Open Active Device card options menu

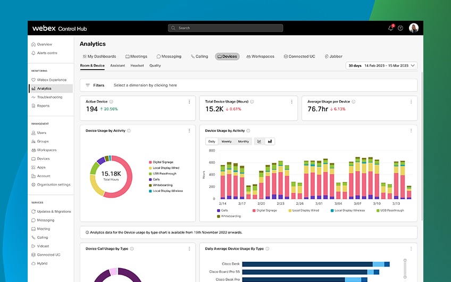point(189,102)
